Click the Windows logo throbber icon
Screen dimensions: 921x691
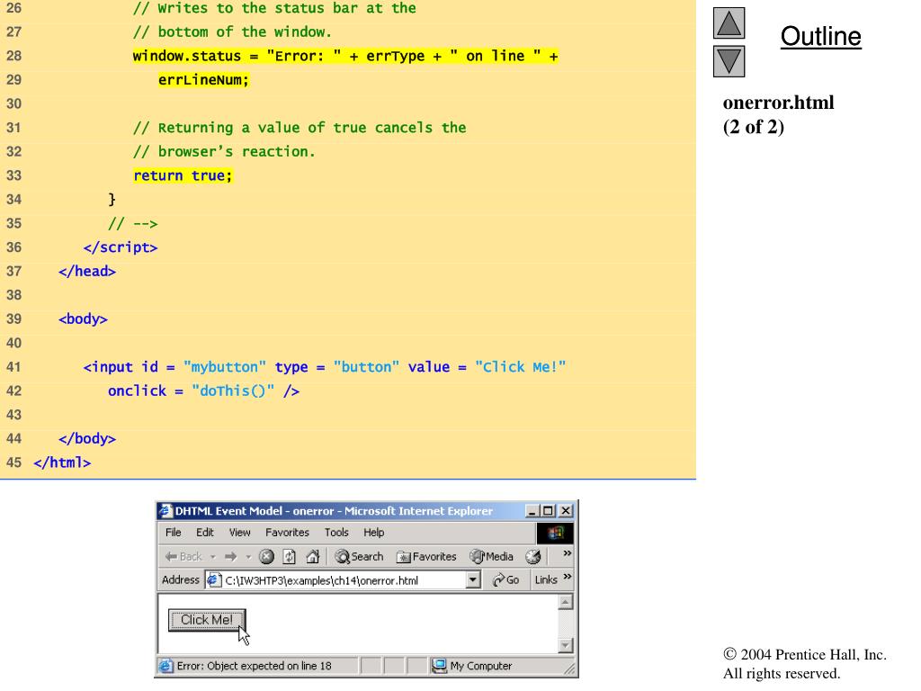554,533
